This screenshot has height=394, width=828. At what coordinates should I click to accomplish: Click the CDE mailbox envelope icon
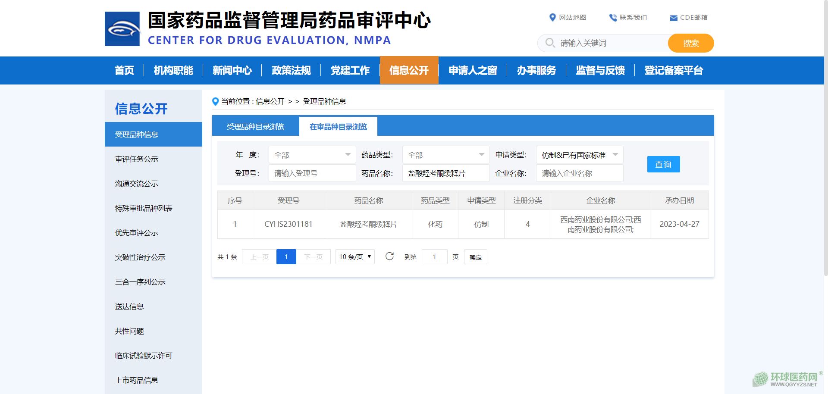673,18
